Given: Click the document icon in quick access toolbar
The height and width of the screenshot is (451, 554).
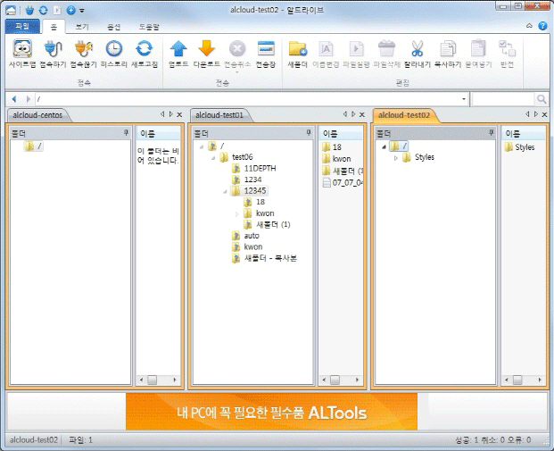Looking at the screenshot, I should tap(57, 10).
